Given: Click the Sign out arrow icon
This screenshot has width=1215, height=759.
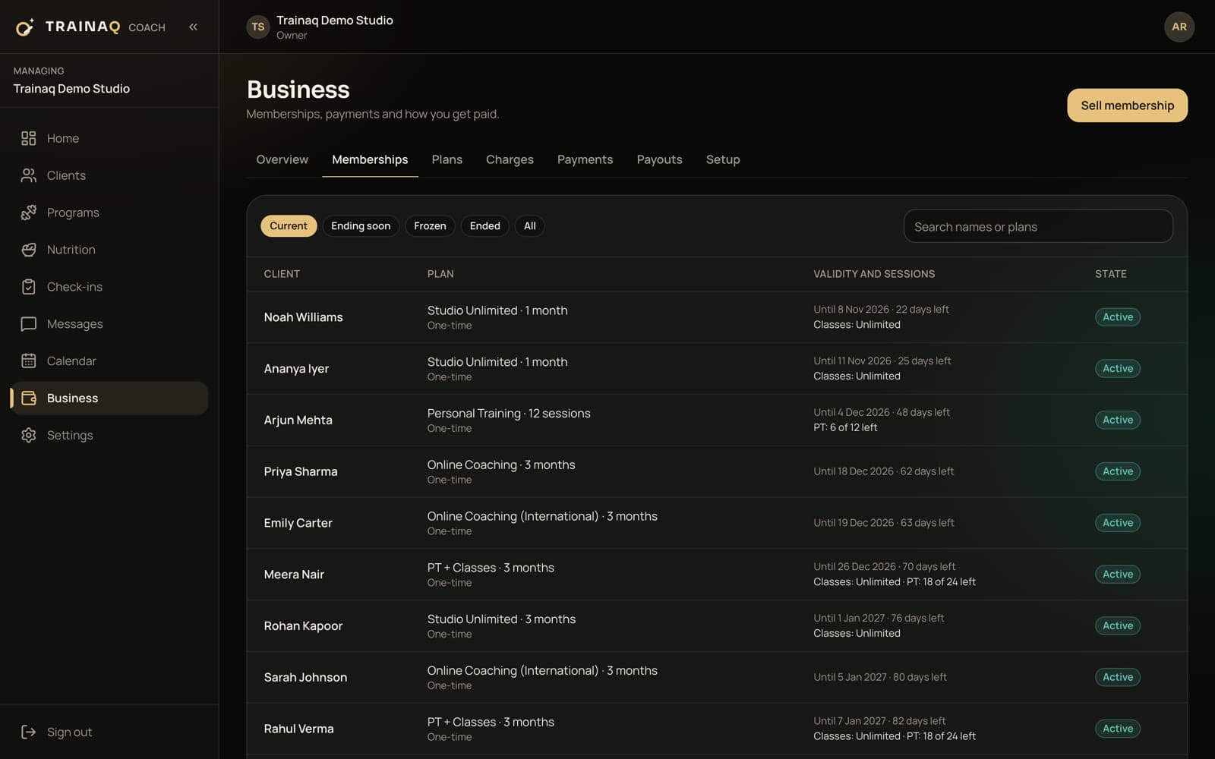Looking at the screenshot, I should tap(29, 732).
